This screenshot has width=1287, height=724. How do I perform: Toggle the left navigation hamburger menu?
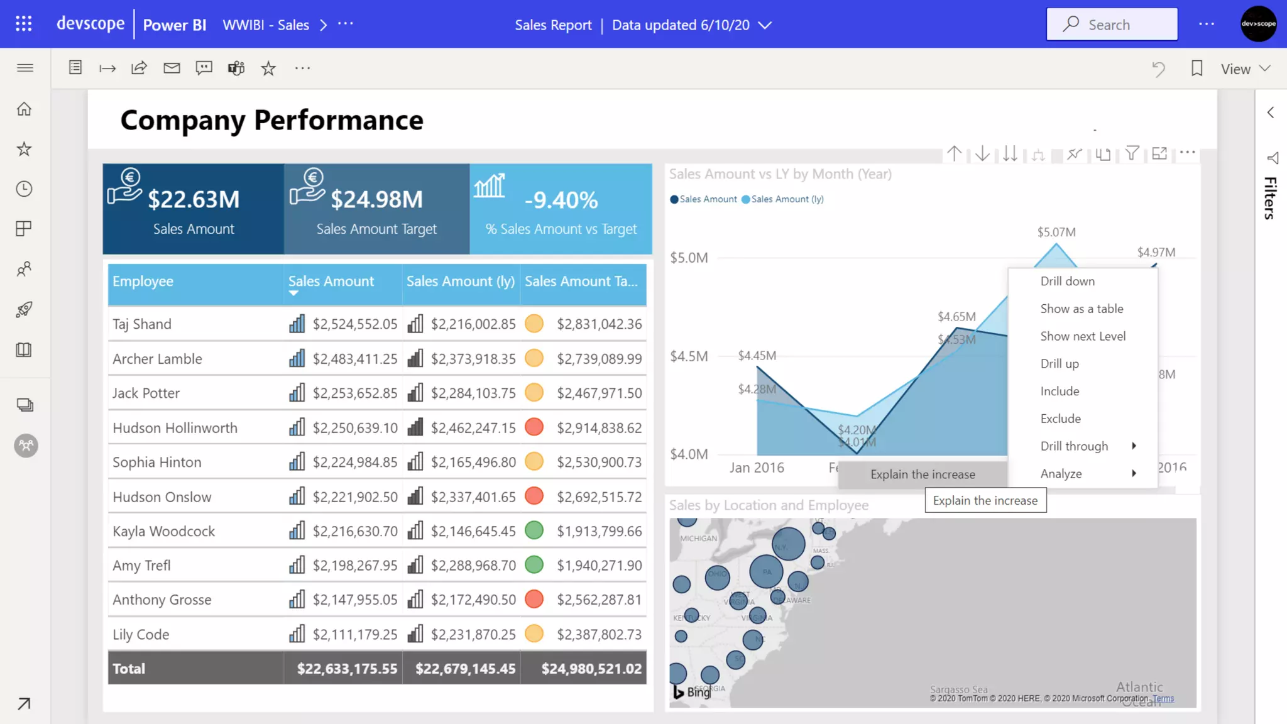(25, 68)
